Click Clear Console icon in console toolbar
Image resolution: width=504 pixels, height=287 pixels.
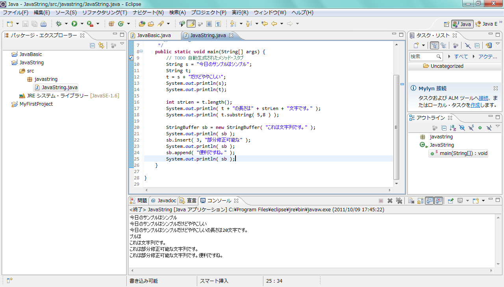pyautogui.click(x=410, y=201)
